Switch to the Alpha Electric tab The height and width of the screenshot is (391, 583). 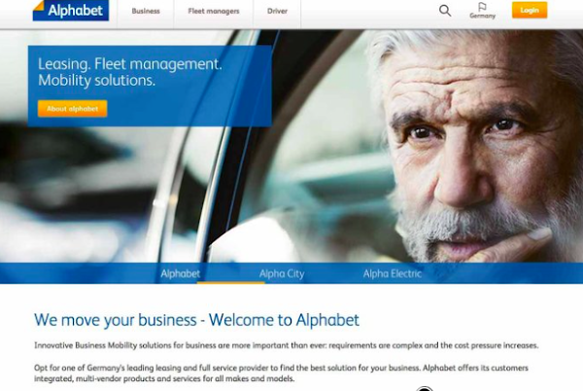point(393,274)
